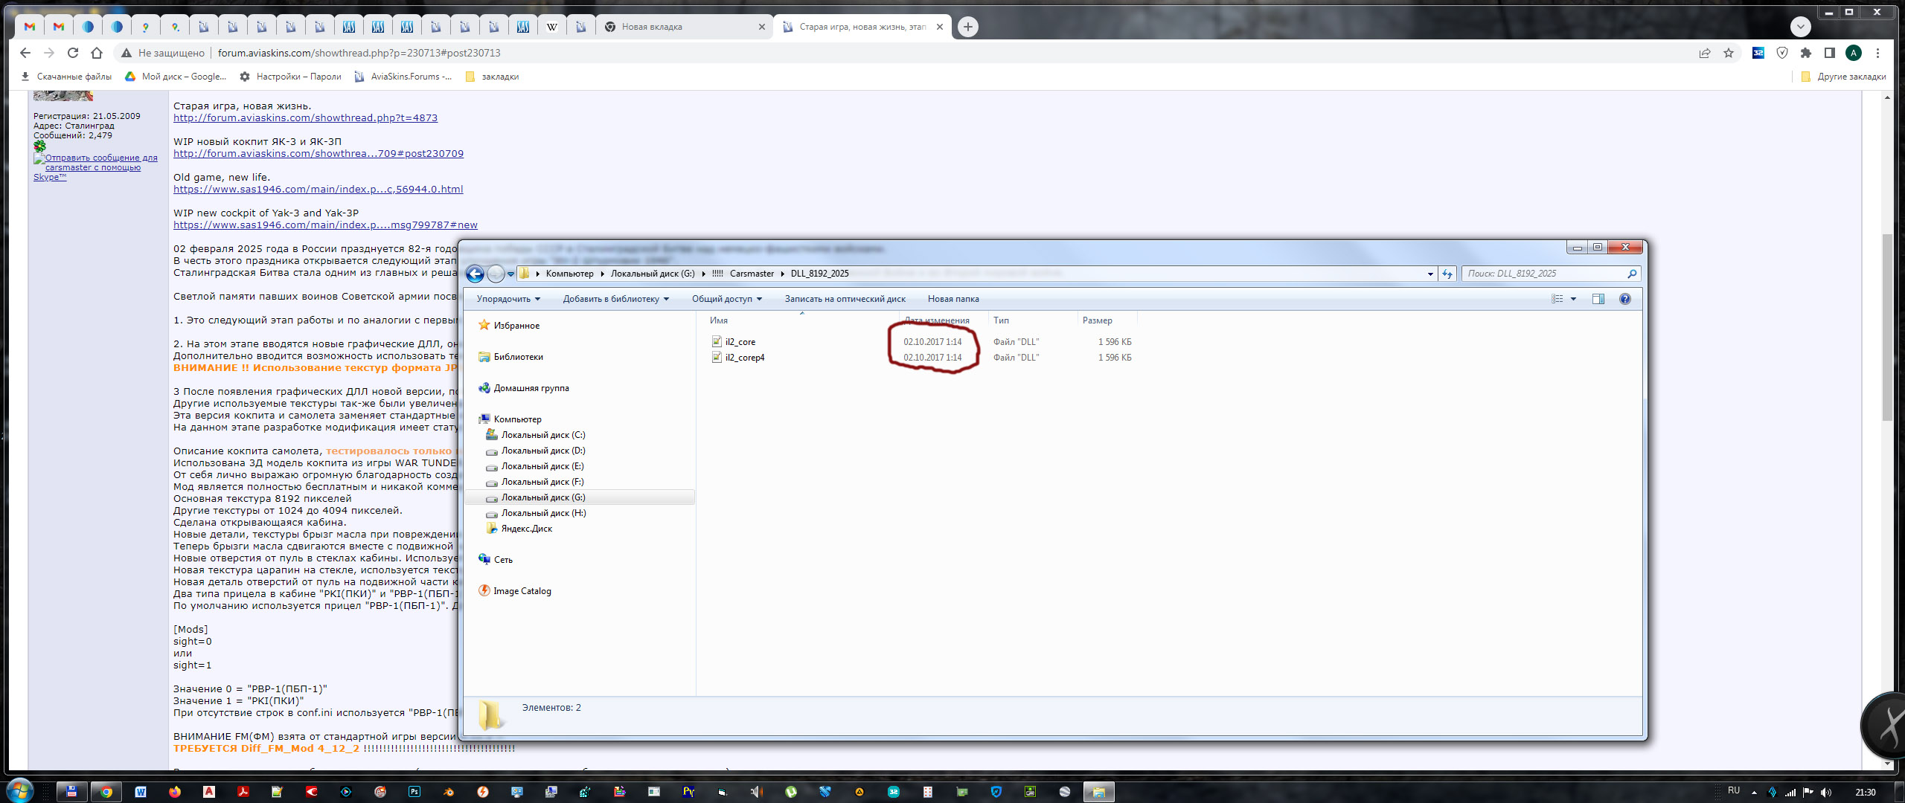Screen dimensions: 1905x803
Task: Select the il2_corep4 DLL file
Action: 744,358
